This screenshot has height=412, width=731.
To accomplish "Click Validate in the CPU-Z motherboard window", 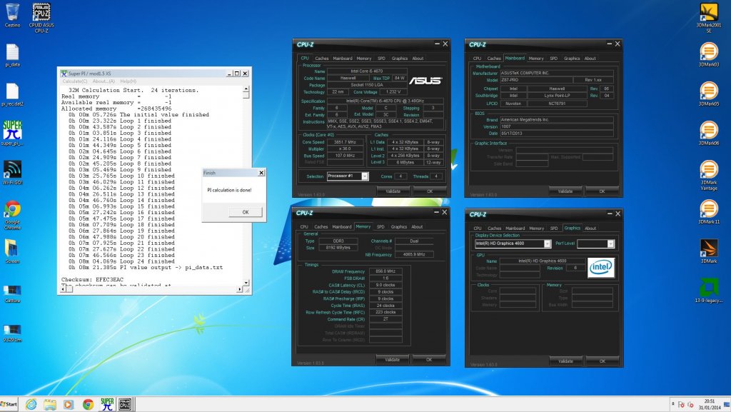I will [565, 191].
